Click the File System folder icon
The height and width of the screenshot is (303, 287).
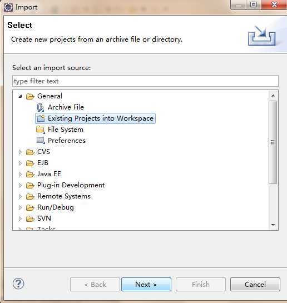[41, 130]
